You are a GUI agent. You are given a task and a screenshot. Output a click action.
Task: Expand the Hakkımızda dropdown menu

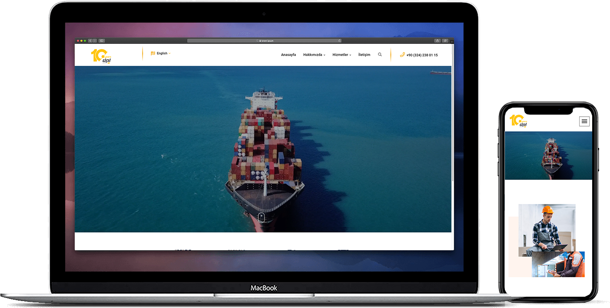click(314, 55)
